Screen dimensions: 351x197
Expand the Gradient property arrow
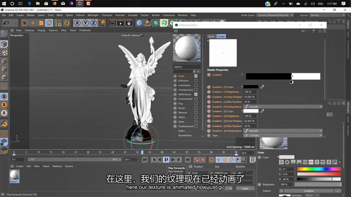pos(242,74)
